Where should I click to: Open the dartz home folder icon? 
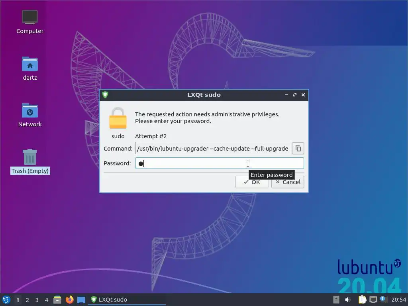(29, 69)
